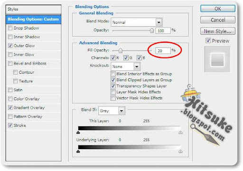The height and width of the screenshot is (171, 243).
Task: Toggle the B channel checkbox
Action: (139, 58)
